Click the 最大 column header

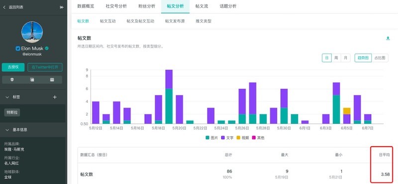click(285, 155)
